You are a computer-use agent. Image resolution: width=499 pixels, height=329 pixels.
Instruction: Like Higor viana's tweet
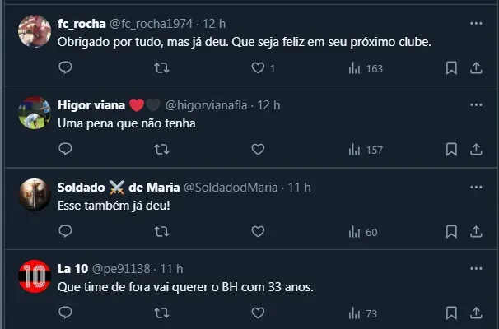[x=258, y=150]
